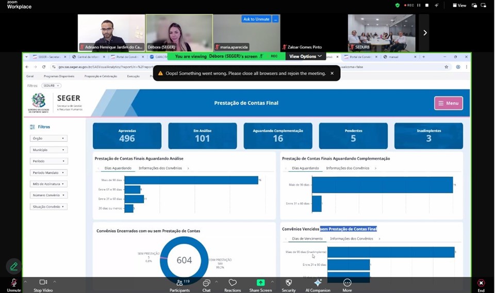Select the Dias de Vencimento tab
Viewport: 495px width, 293px height.
[x=307, y=239]
